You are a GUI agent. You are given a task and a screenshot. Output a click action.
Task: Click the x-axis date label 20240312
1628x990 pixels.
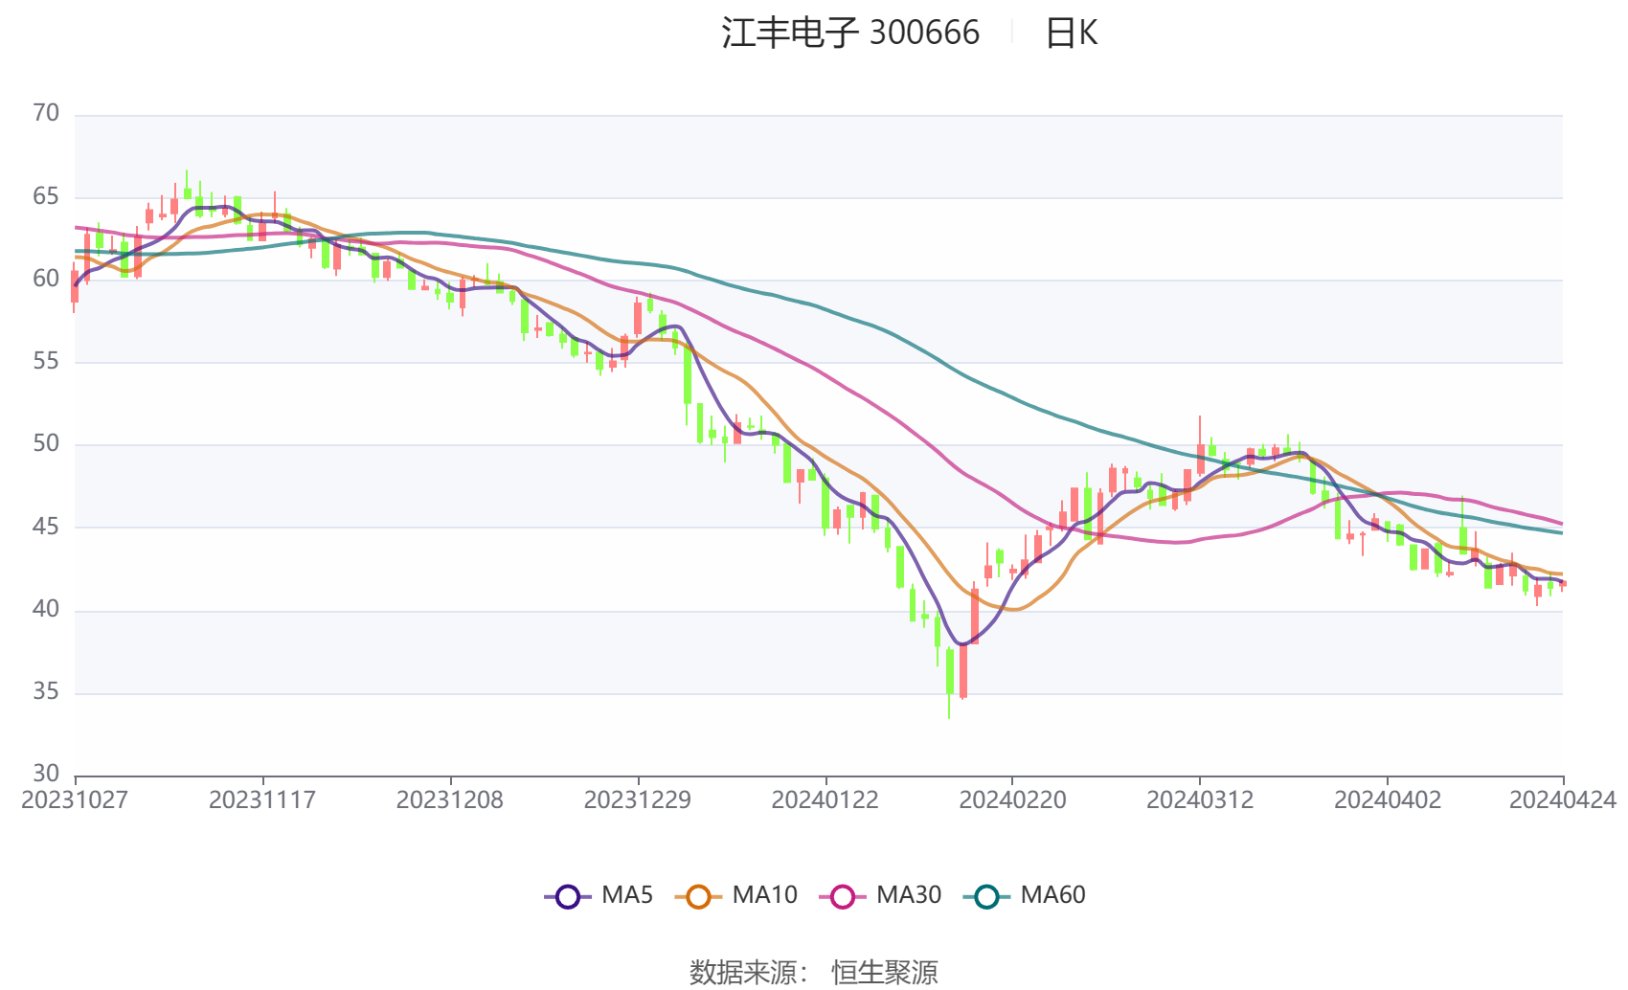click(x=1200, y=800)
